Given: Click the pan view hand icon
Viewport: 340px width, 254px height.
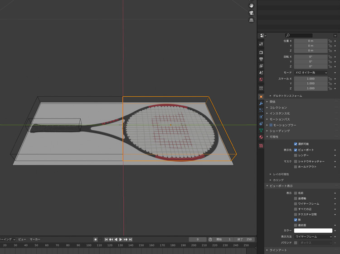Looking at the screenshot, I should click(x=251, y=5).
